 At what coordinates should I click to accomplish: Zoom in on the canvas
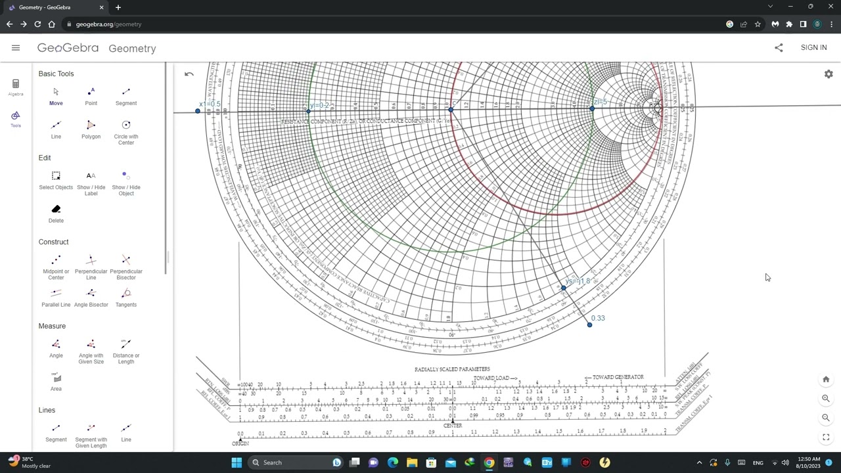tap(826, 399)
